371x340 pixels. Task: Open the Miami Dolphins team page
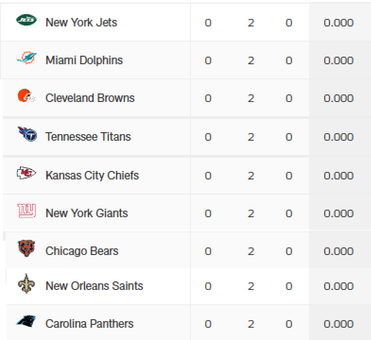[84, 60]
